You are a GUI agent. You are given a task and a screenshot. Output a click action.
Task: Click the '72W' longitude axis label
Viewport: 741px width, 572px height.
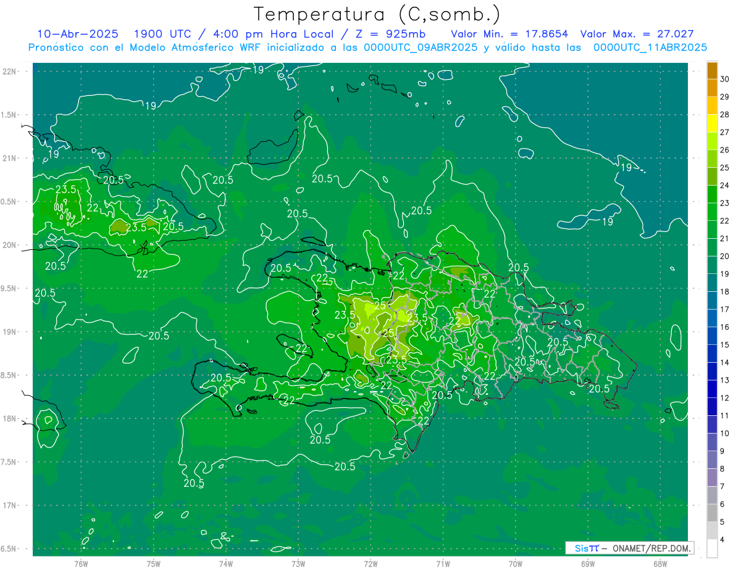371,564
